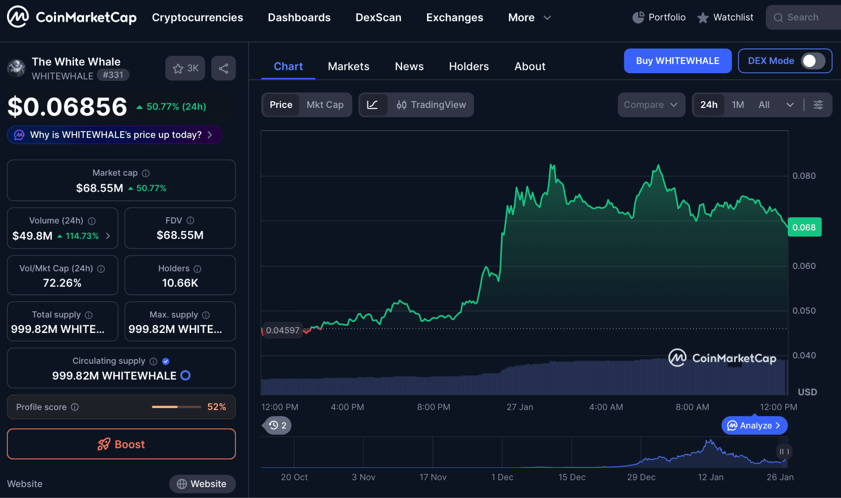Click the Portfolio pie icon
The image size is (841, 498).
[x=638, y=17]
